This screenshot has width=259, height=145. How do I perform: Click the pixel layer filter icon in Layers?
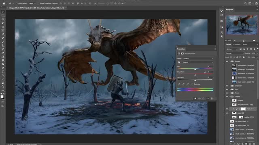[240, 49]
